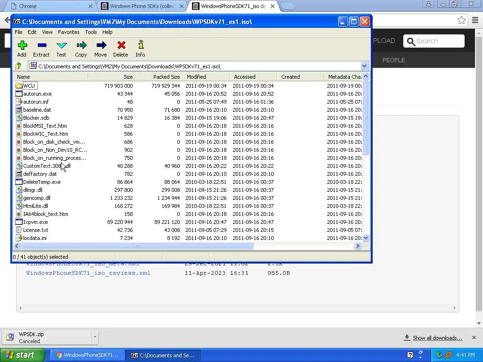Open WindowsPhoneSDK71_iso_reviews.xml link
Viewport: 483px width, 362px height.
pyautogui.click(x=88, y=273)
